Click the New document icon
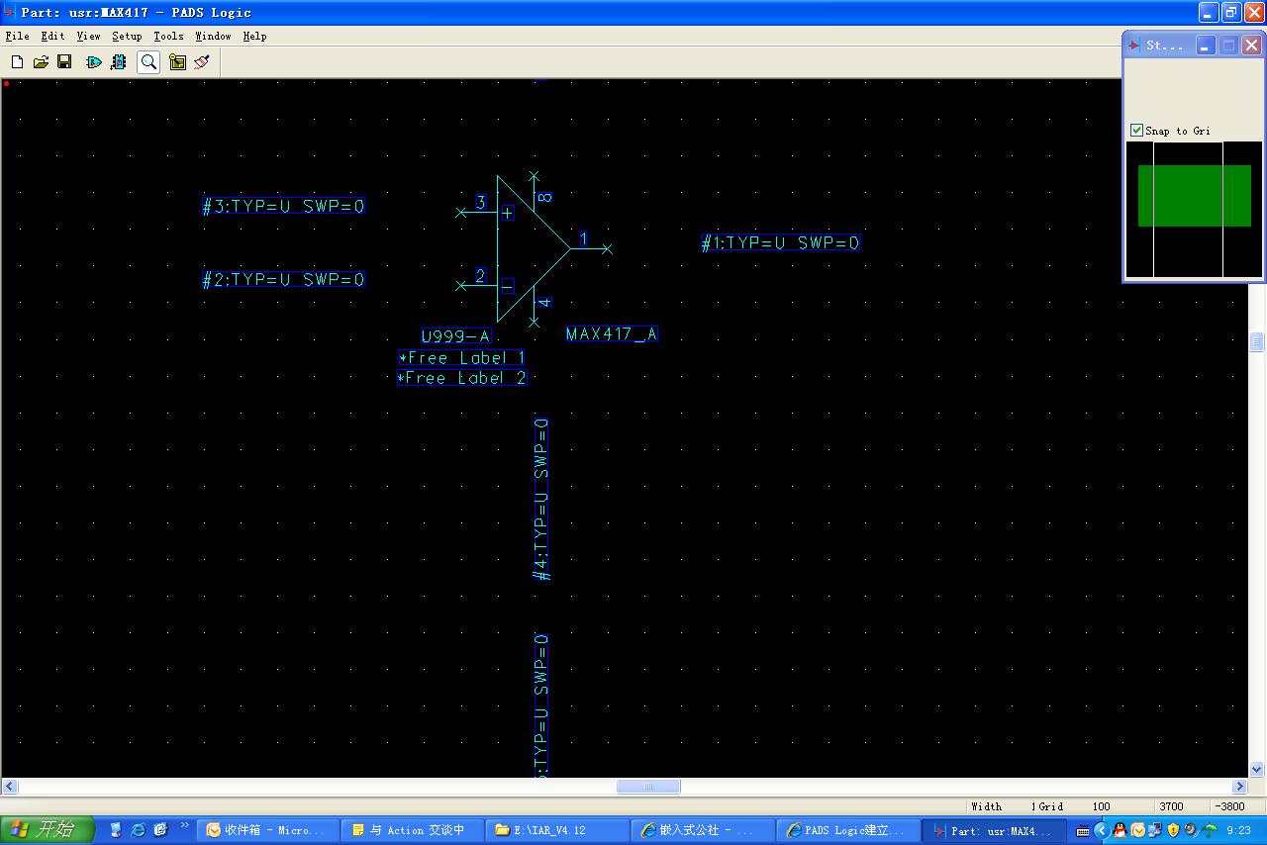 (17, 62)
